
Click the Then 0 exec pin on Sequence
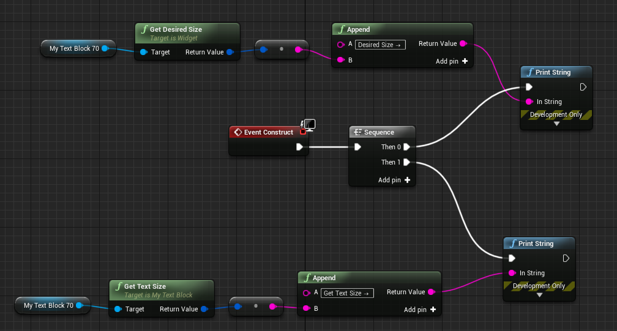(x=407, y=147)
